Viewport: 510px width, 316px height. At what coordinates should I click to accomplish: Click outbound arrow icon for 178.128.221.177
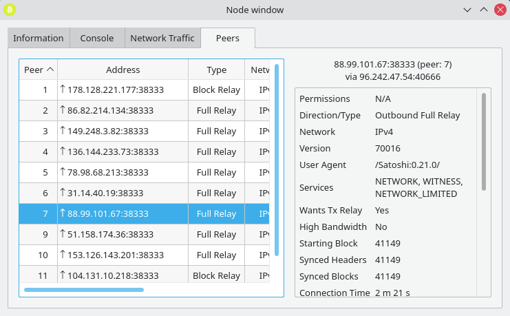63,89
